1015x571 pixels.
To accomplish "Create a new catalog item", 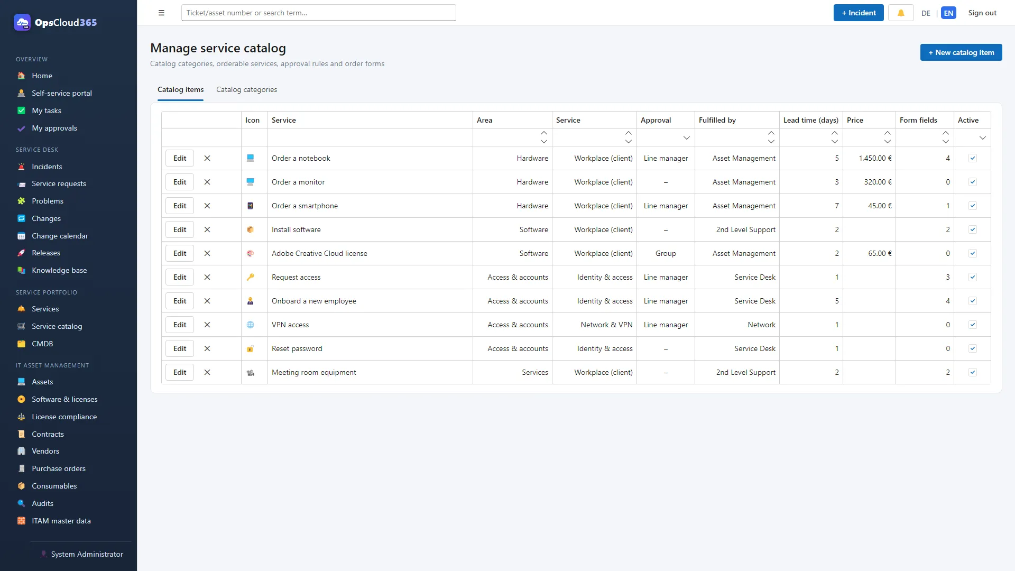I will 961,52.
